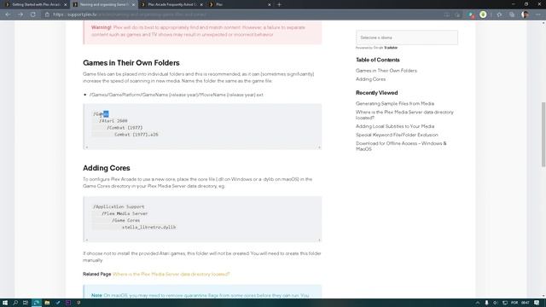Click the Recently Viewed heading

pos(377,93)
